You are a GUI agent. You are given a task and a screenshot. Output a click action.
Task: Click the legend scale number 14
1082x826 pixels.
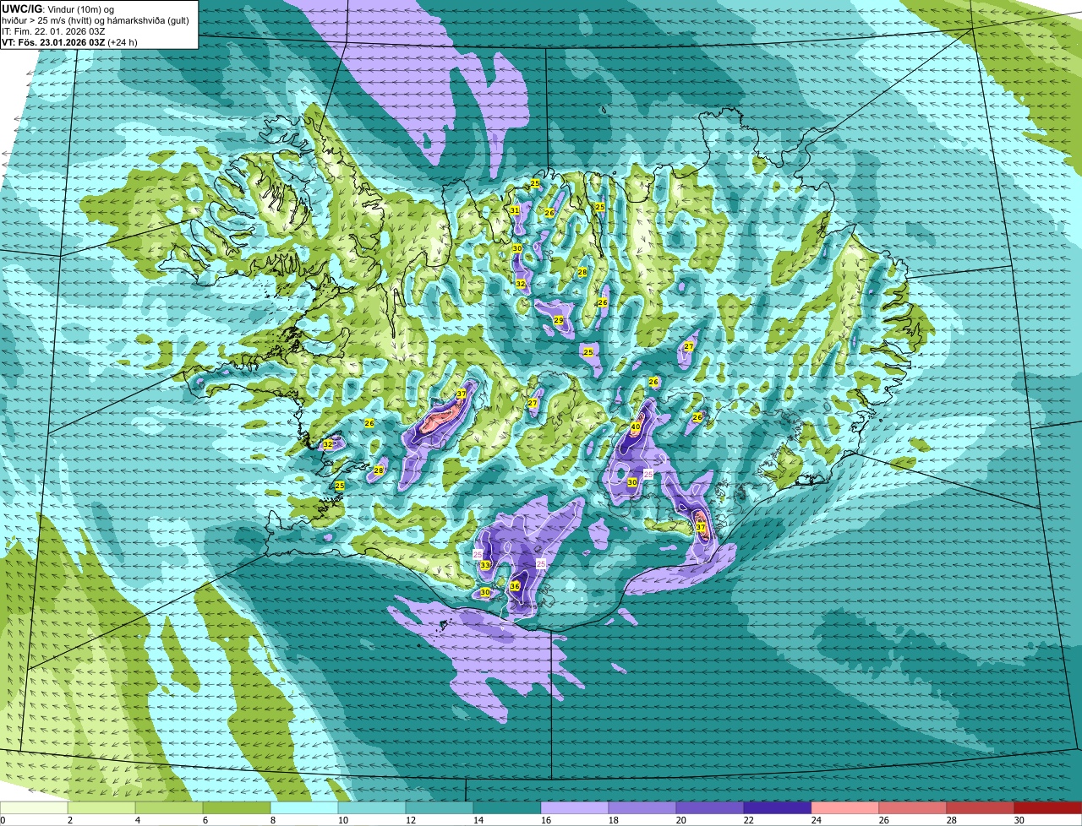point(477,820)
